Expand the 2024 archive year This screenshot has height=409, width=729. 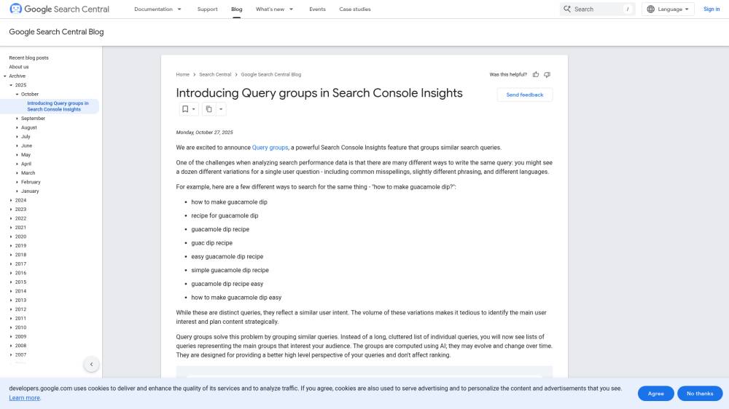(11, 201)
